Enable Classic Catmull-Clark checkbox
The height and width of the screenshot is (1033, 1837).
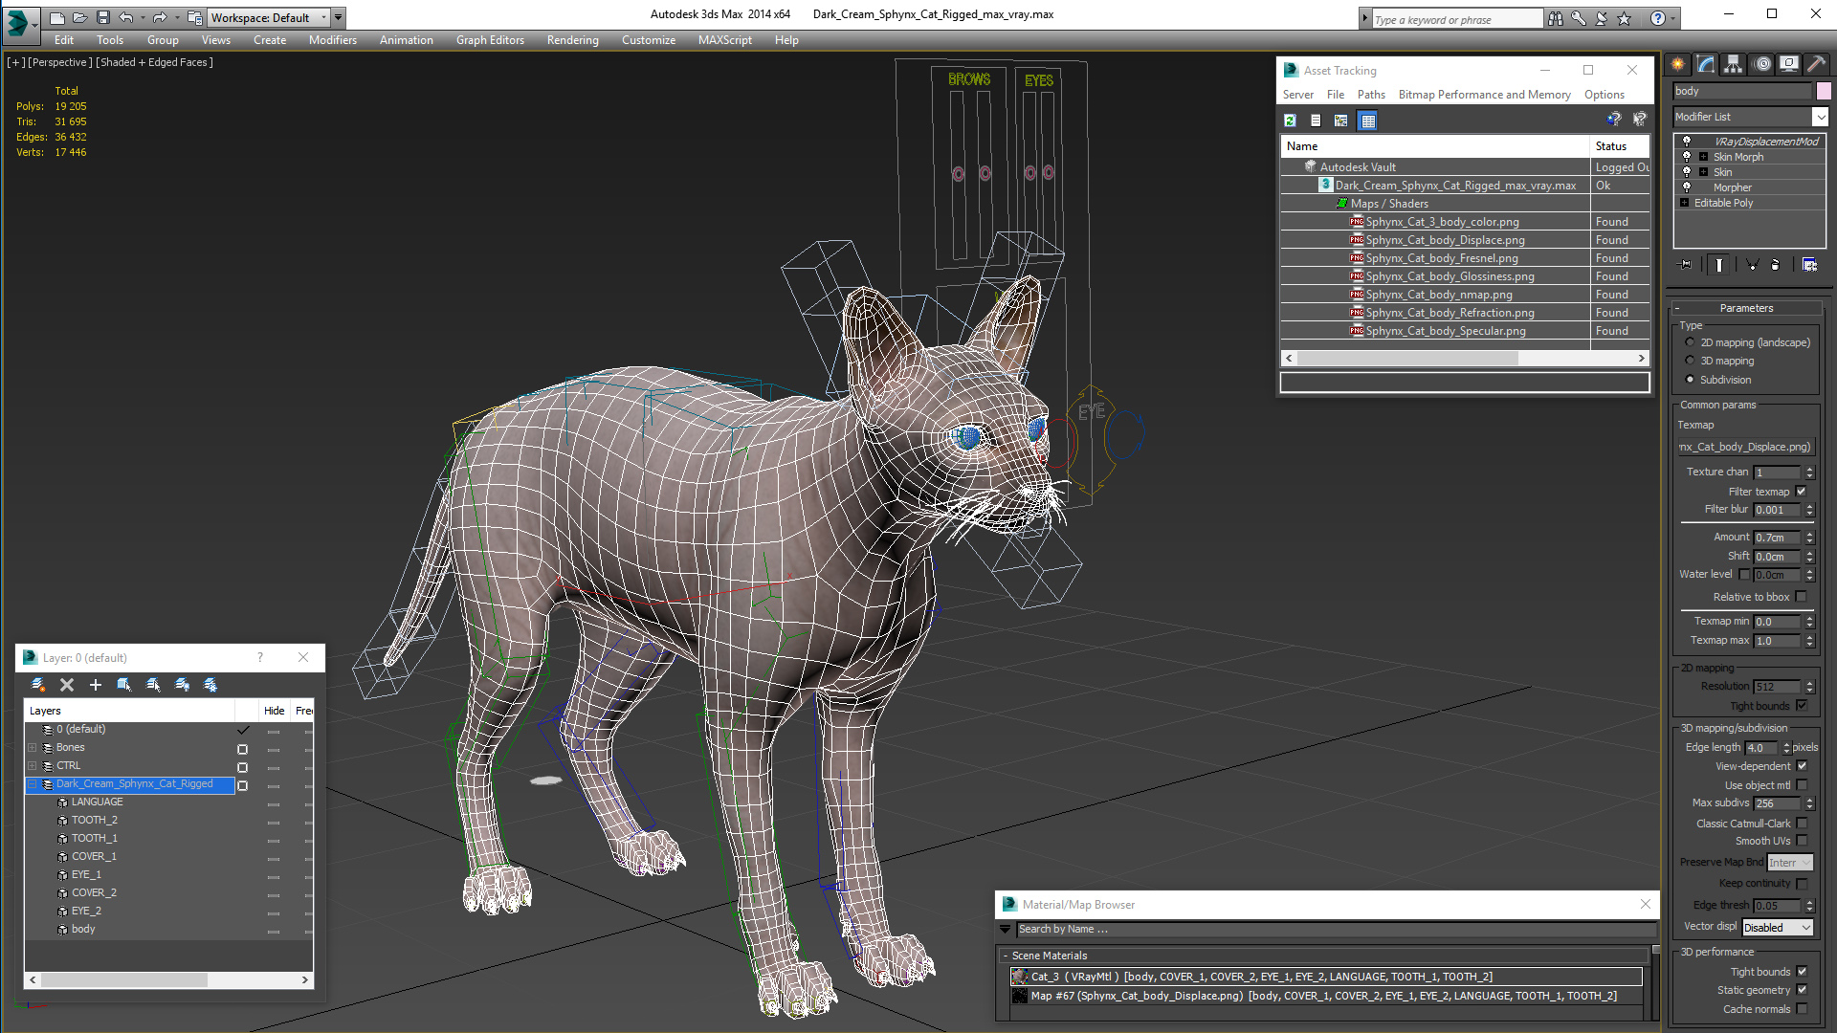1802,824
